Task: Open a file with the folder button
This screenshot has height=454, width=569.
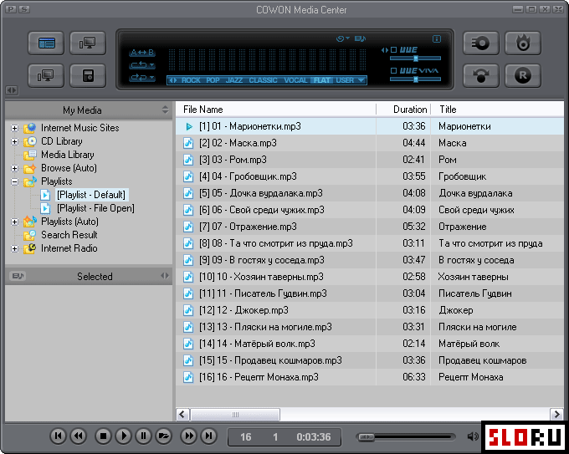Action: point(163,436)
